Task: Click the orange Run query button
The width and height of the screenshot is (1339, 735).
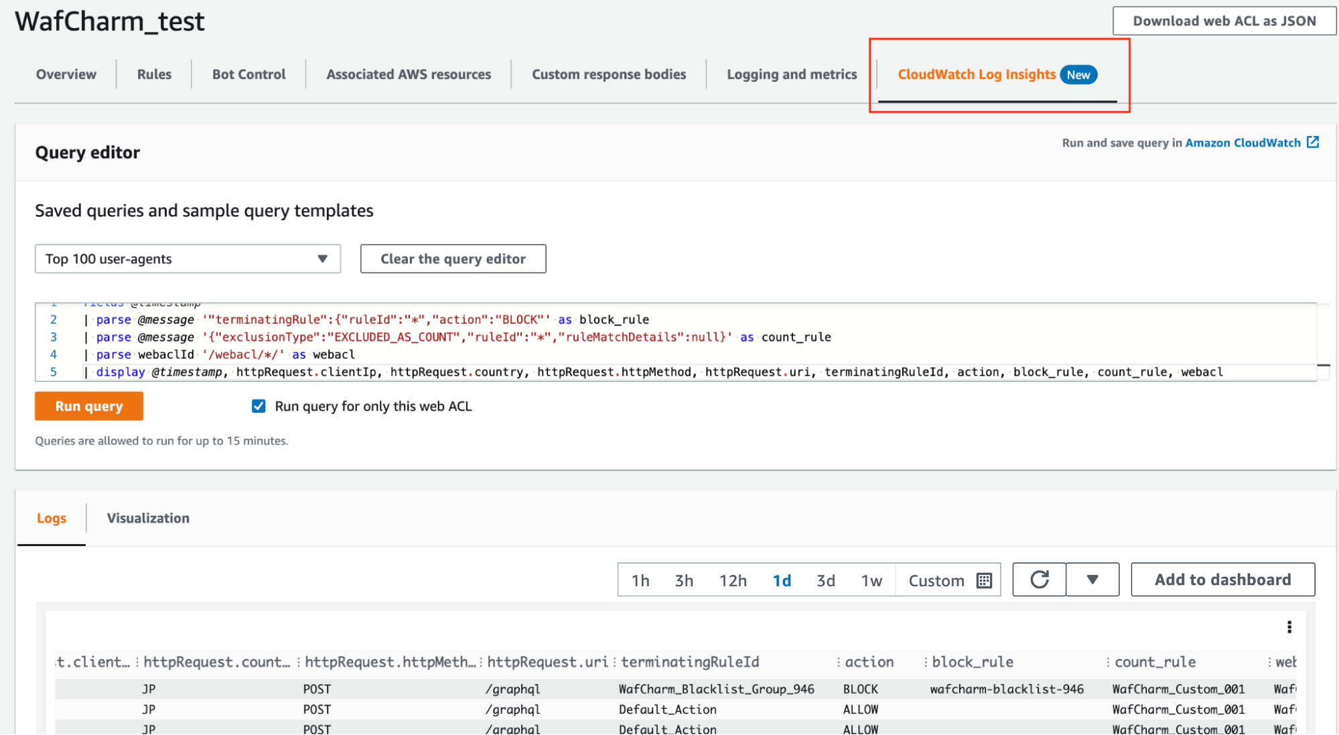Action: point(89,406)
